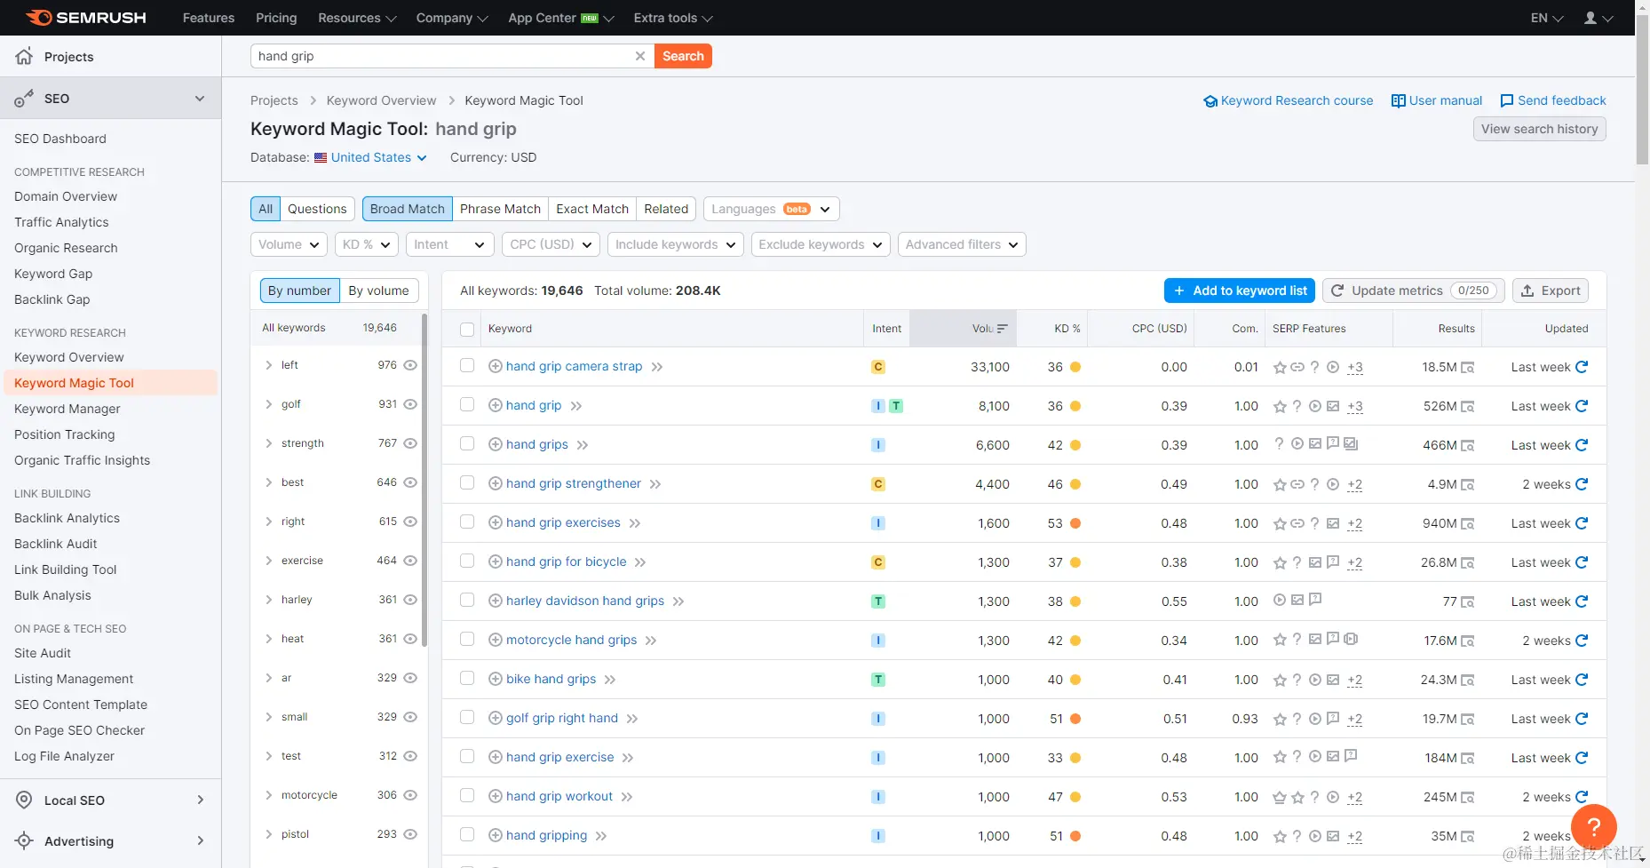Refresh metrics for harley davidson hand grips
Screen dimensions: 1650x868
click(1582, 601)
